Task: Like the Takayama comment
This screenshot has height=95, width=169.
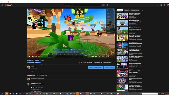Action: pyautogui.click(x=31, y=87)
